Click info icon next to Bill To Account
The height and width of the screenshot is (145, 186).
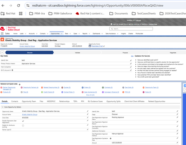[12, 70]
